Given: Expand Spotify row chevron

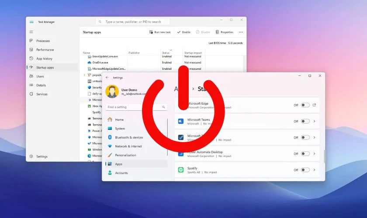Looking at the screenshot, I should pos(314,170).
